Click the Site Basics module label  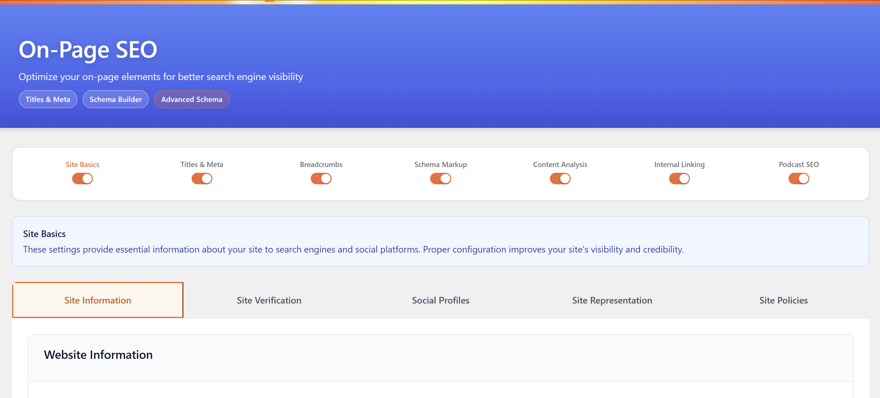[82, 164]
